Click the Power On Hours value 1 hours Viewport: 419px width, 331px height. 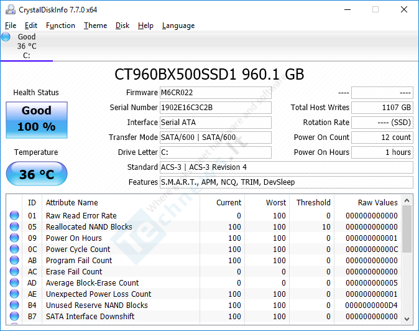pos(382,152)
